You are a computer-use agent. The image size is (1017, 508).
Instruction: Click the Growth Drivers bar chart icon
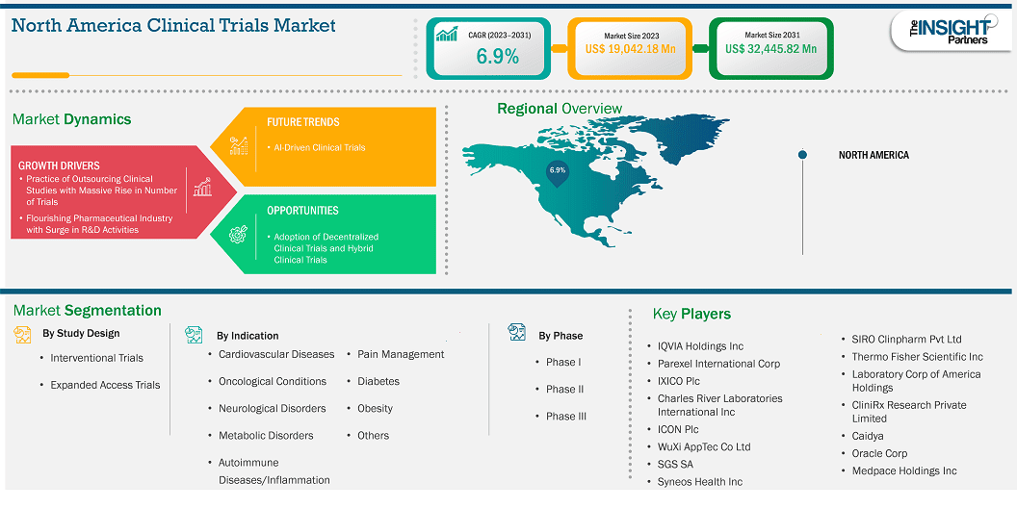click(x=202, y=188)
